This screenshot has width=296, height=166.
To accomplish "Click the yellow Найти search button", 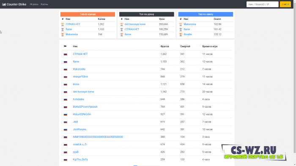I will pos(285,4).
